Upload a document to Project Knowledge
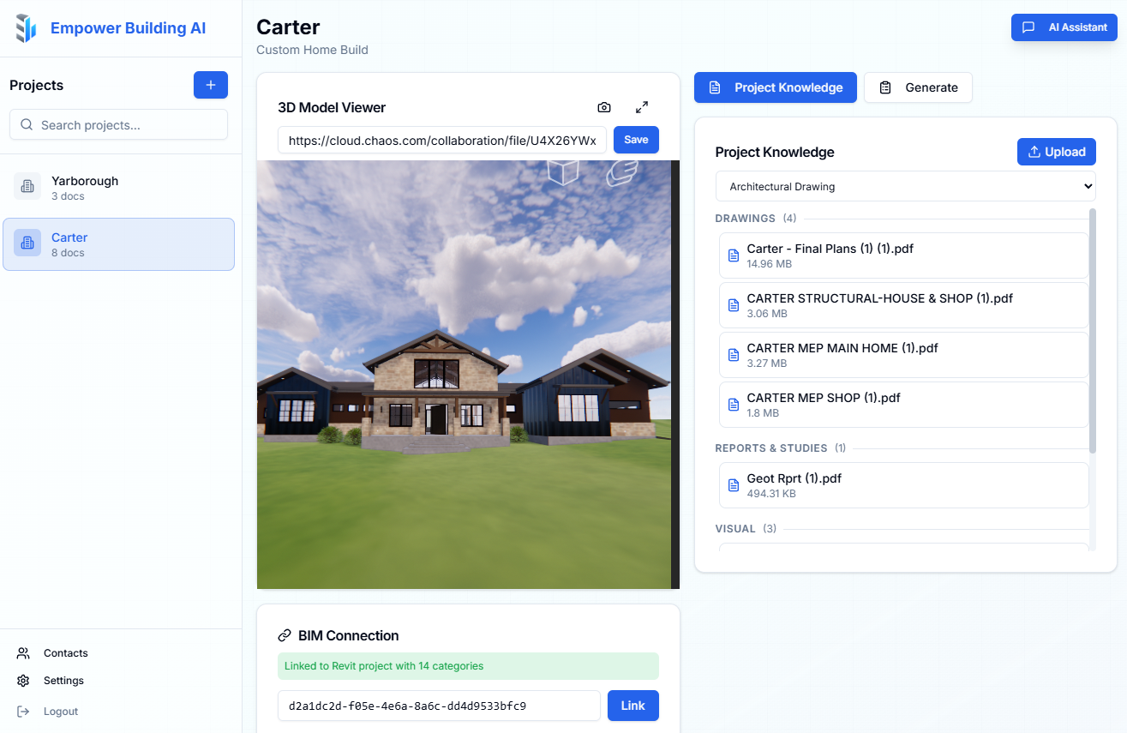Viewport: 1127px width, 733px height. tap(1056, 151)
